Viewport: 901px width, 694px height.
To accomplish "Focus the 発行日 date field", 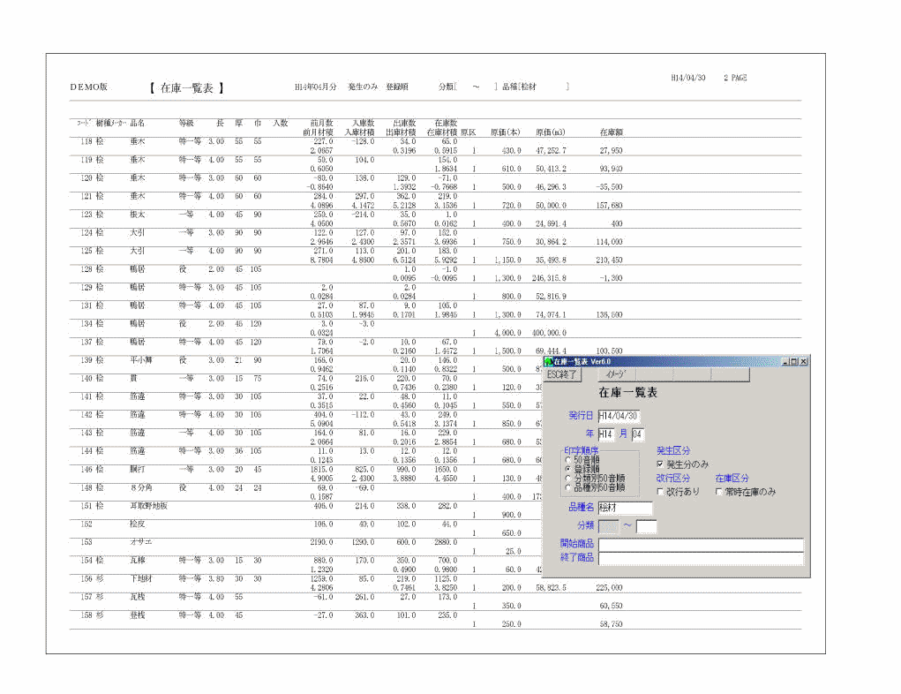I will pos(619,416).
